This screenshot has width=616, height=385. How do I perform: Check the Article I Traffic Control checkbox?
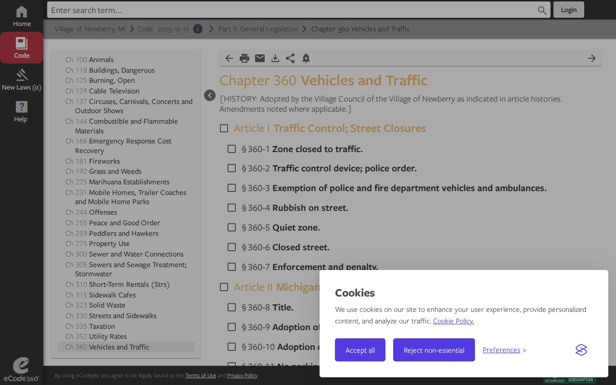click(224, 128)
